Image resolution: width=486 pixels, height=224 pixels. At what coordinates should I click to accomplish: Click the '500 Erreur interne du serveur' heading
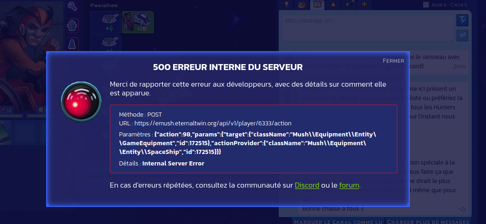pyautogui.click(x=228, y=67)
